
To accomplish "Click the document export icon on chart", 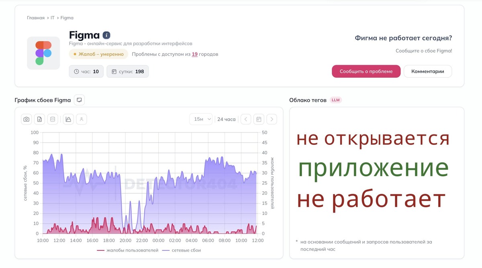I will coord(39,119).
